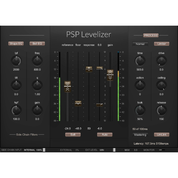Click the look value 50%
The width and height of the screenshot is (178, 178).
coord(140,119)
